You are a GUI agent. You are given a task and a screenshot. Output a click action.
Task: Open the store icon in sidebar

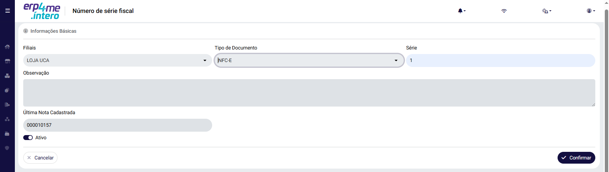pos(7,61)
